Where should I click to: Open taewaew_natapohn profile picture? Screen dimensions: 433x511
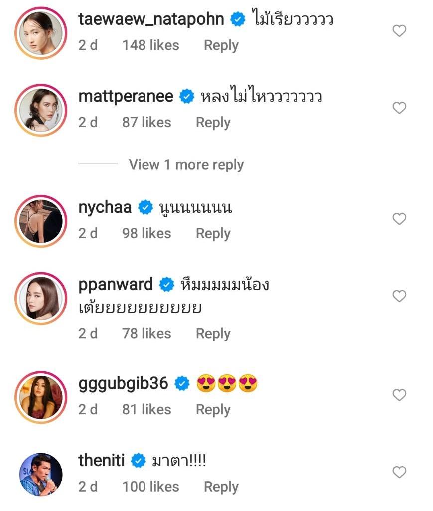[x=41, y=31]
